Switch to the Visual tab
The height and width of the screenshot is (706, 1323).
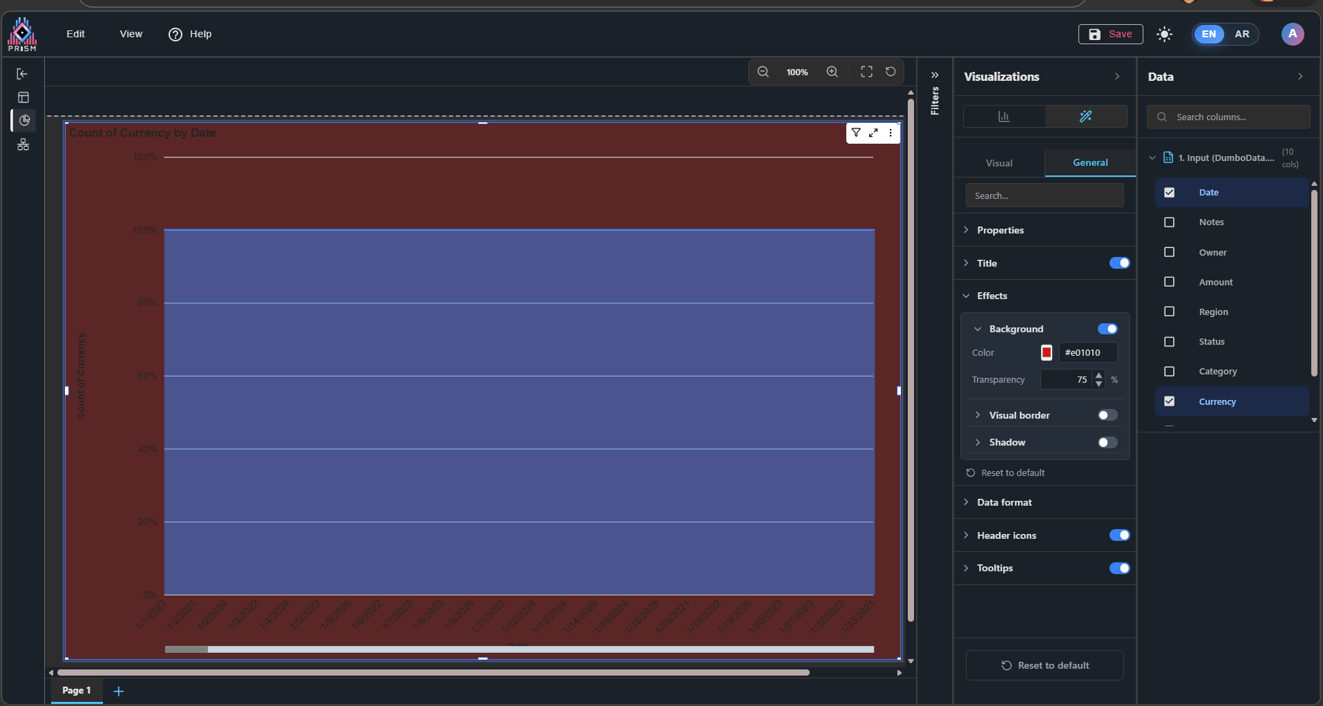click(x=999, y=163)
